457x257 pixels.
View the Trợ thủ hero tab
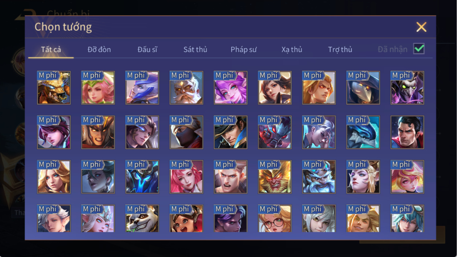(340, 49)
